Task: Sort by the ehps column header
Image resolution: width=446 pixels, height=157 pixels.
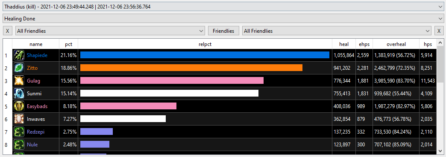Action: (364, 44)
